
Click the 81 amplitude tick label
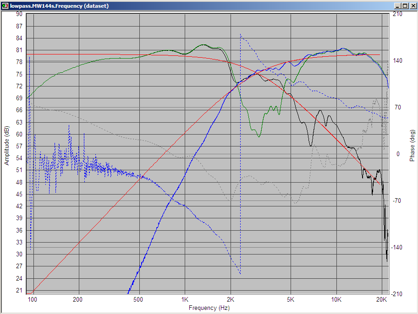click(19, 50)
